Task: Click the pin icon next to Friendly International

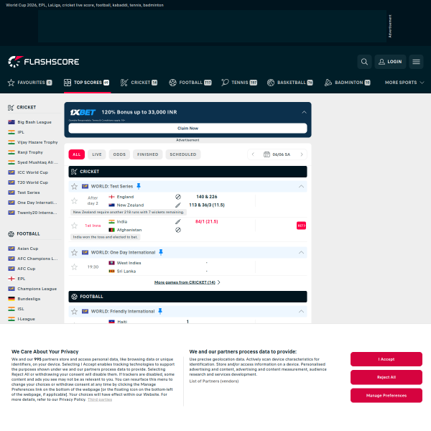Action: click(x=160, y=311)
